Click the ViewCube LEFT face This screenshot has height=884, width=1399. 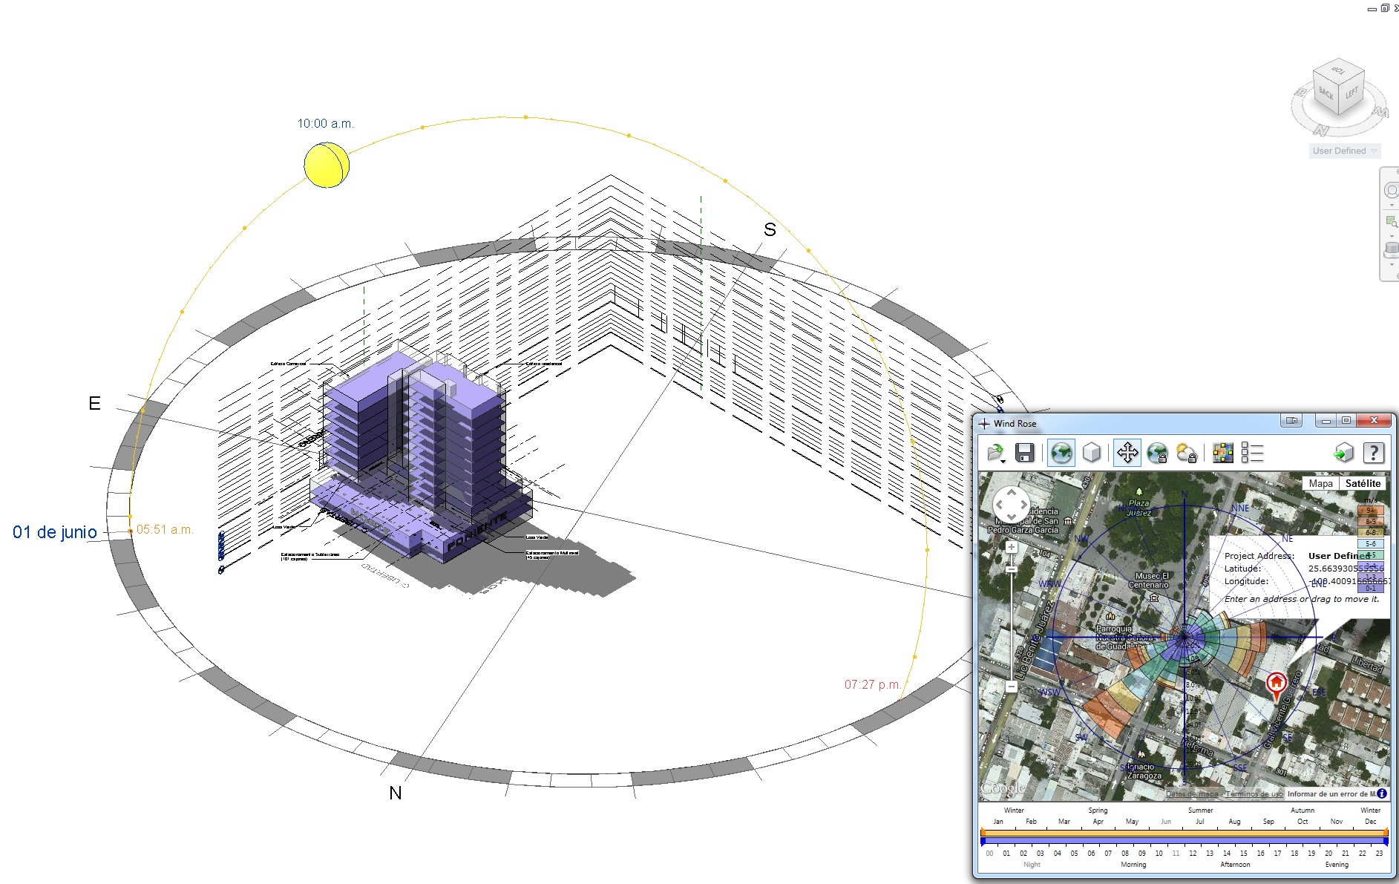[1352, 94]
